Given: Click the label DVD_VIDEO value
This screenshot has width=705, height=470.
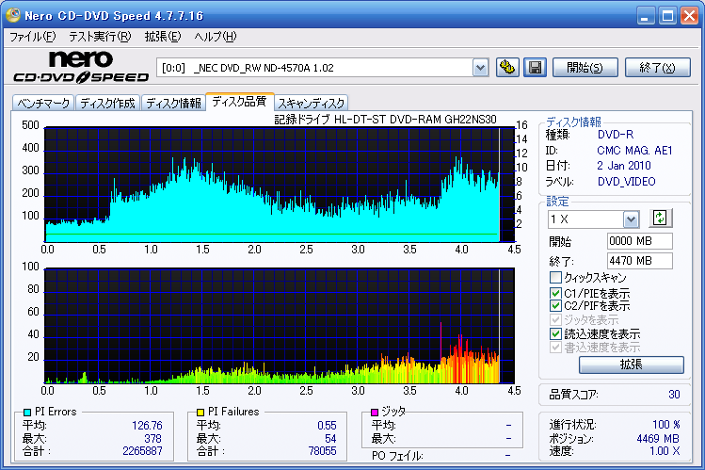Looking at the screenshot, I should click(626, 182).
